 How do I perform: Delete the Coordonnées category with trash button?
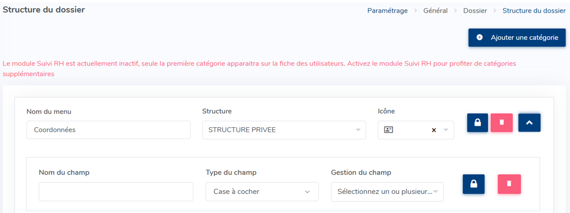pyautogui.click(x=501, y=123)
